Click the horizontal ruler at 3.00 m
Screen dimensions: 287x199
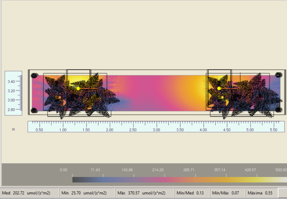point(156,127)
